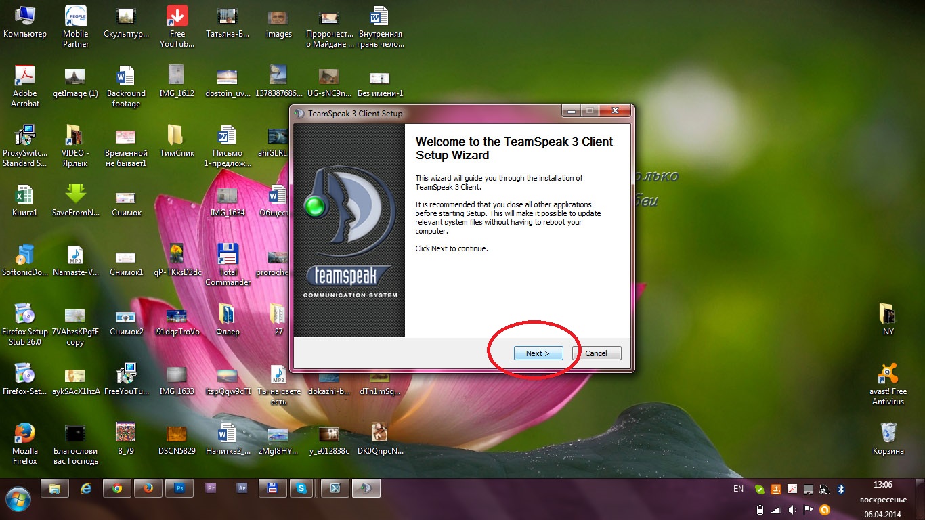Click volume speaker icon in tray
This screenshot has width=925, height=520.
tap(792, 509)
